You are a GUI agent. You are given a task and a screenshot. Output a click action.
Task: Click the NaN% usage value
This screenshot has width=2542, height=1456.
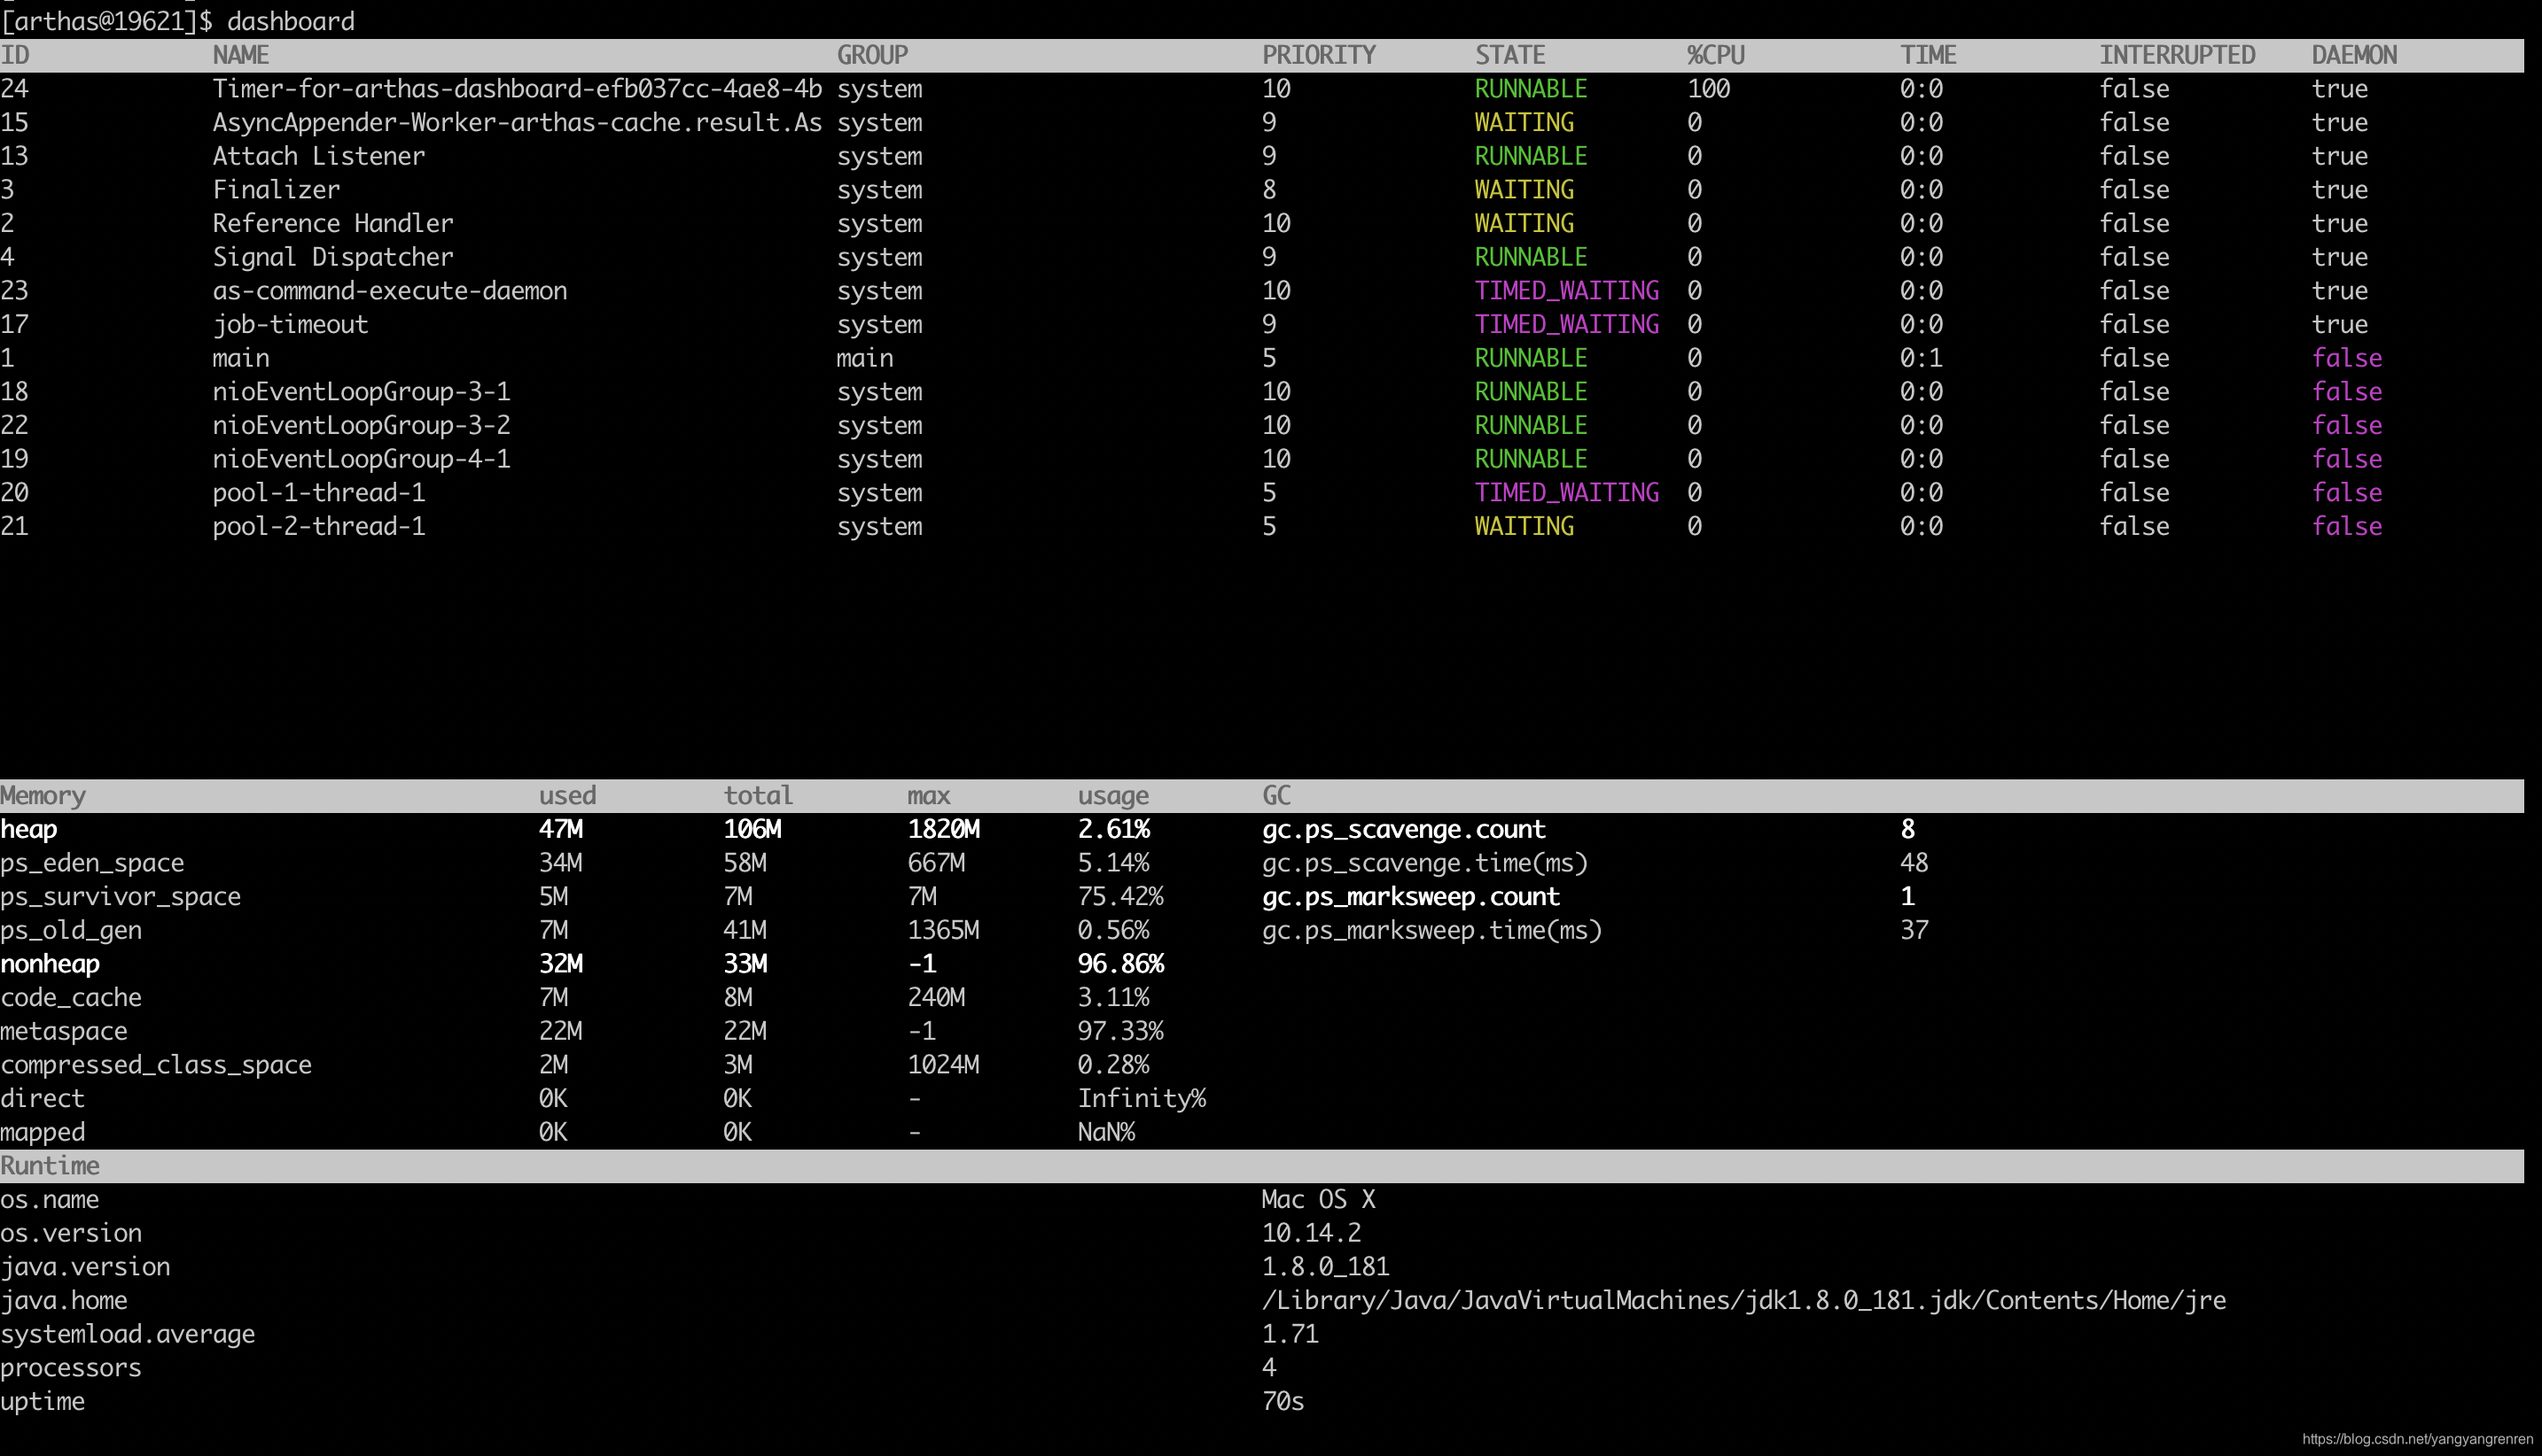click(1106, 1132)
